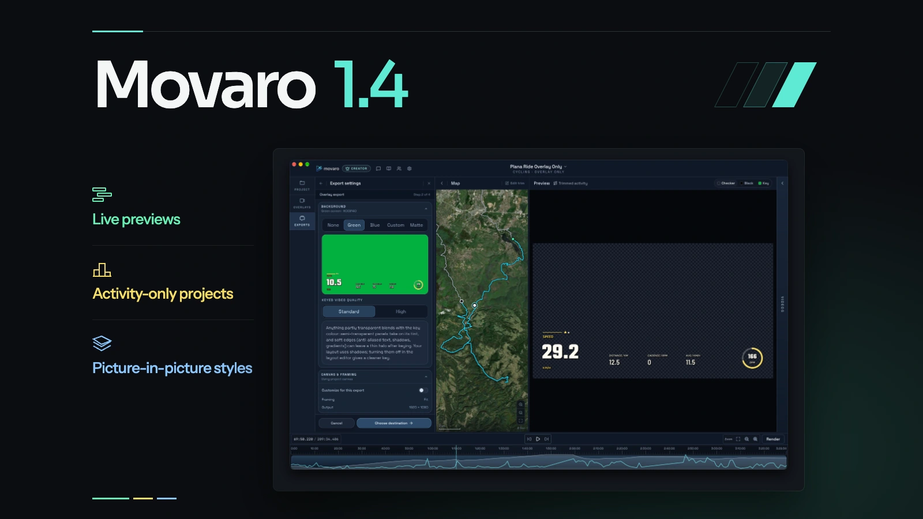
Task: Choose High keyed video quality
Action: 401,311
